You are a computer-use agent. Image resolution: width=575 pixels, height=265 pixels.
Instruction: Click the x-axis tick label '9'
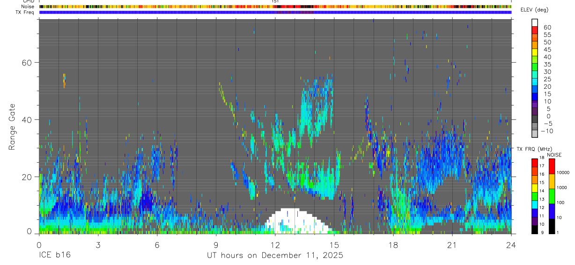click(x=216, y=245)
